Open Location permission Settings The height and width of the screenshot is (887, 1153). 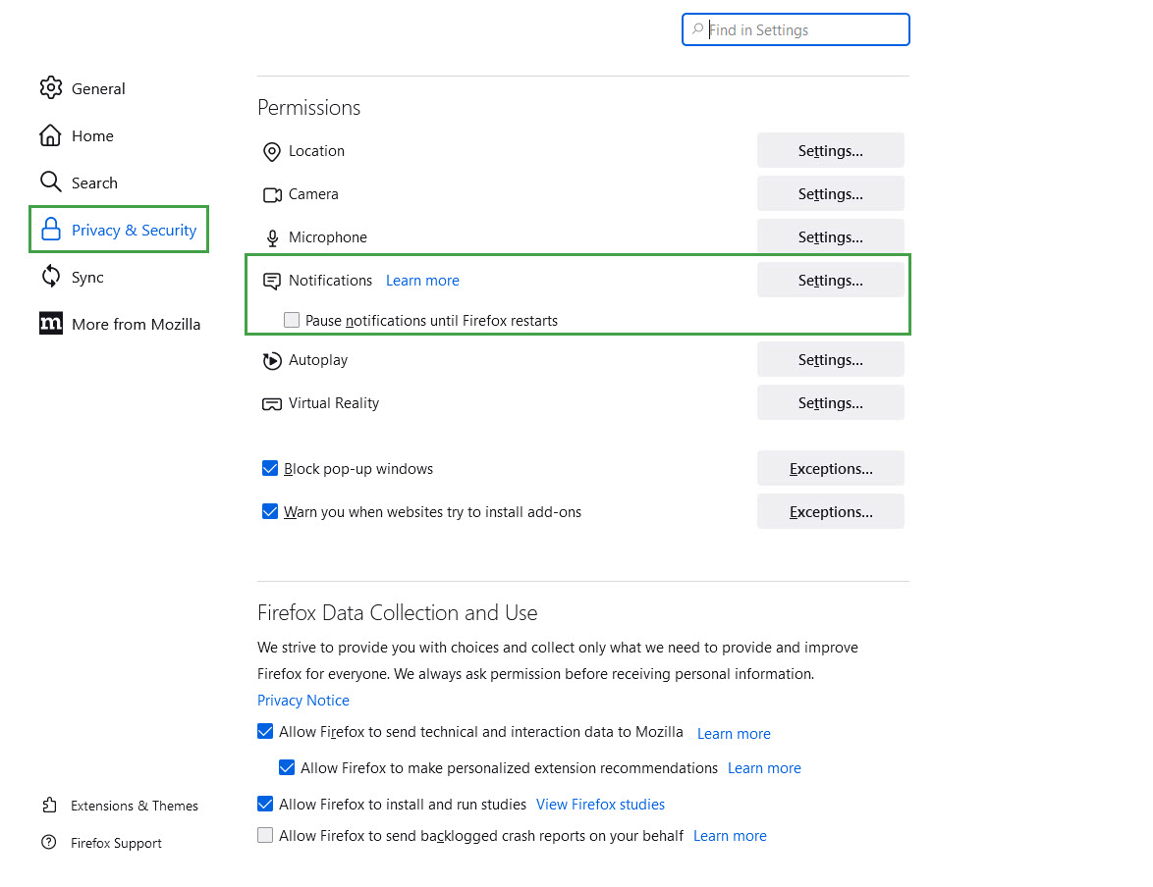tap(830, 151)
